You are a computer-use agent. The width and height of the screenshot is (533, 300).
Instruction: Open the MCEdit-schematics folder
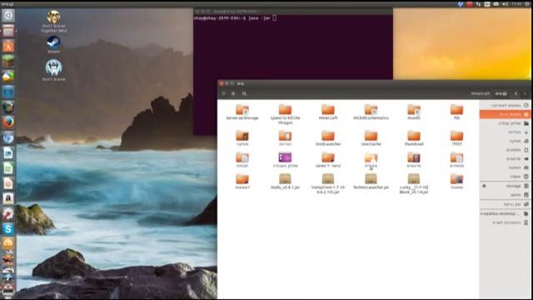371,112
